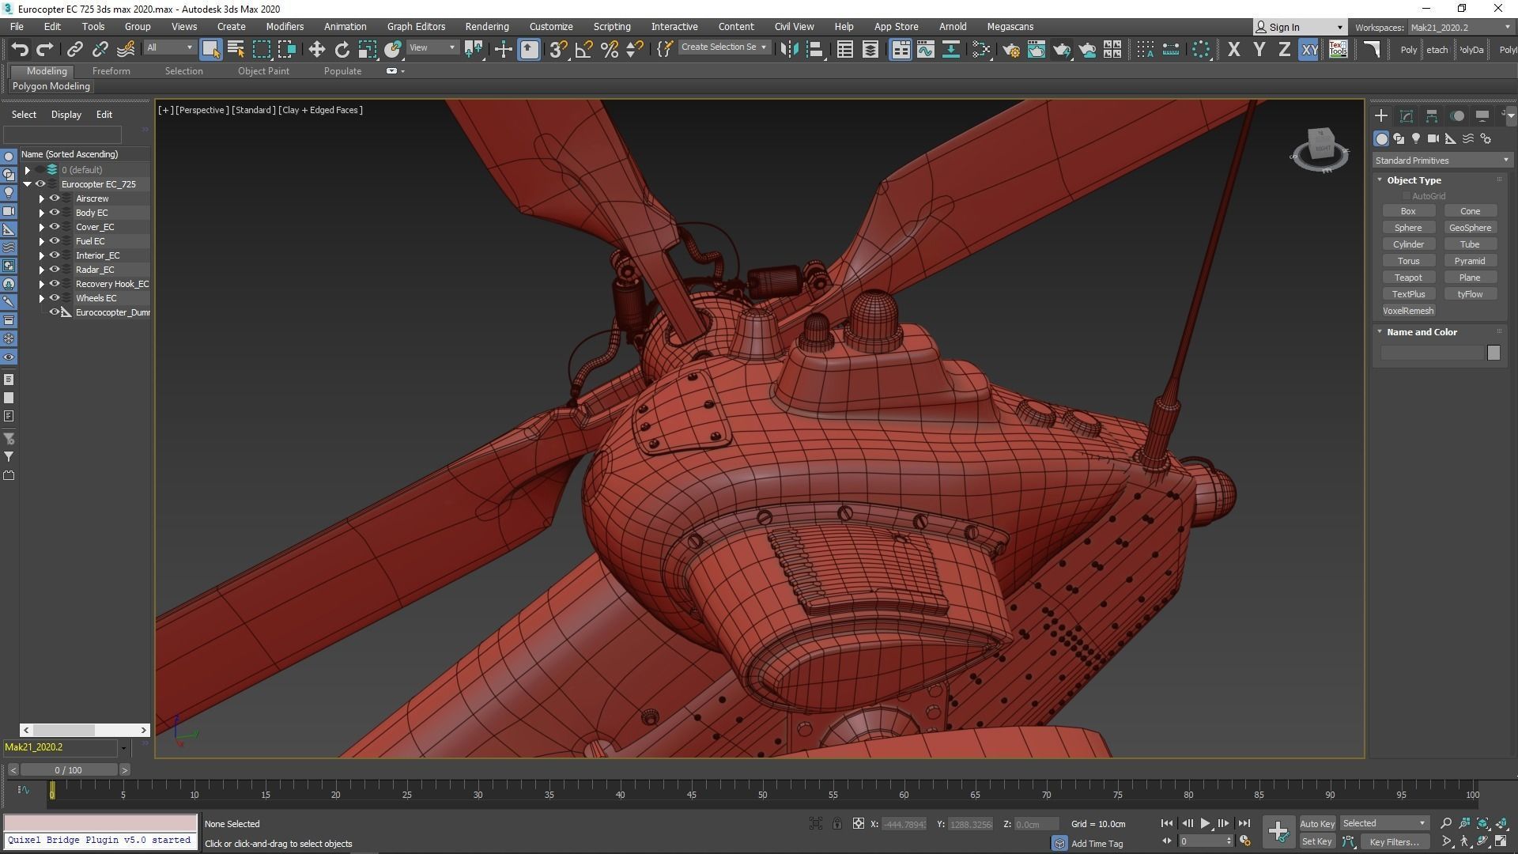Click the object name input field
The width and height of the screenshot is (1518, 854).
tap(1433, 353)
